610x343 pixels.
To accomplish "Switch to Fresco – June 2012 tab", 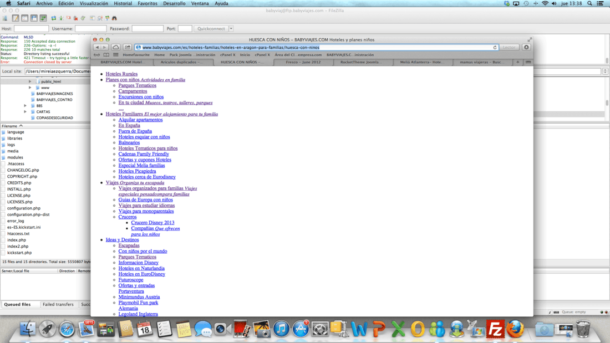I will 303,62.
